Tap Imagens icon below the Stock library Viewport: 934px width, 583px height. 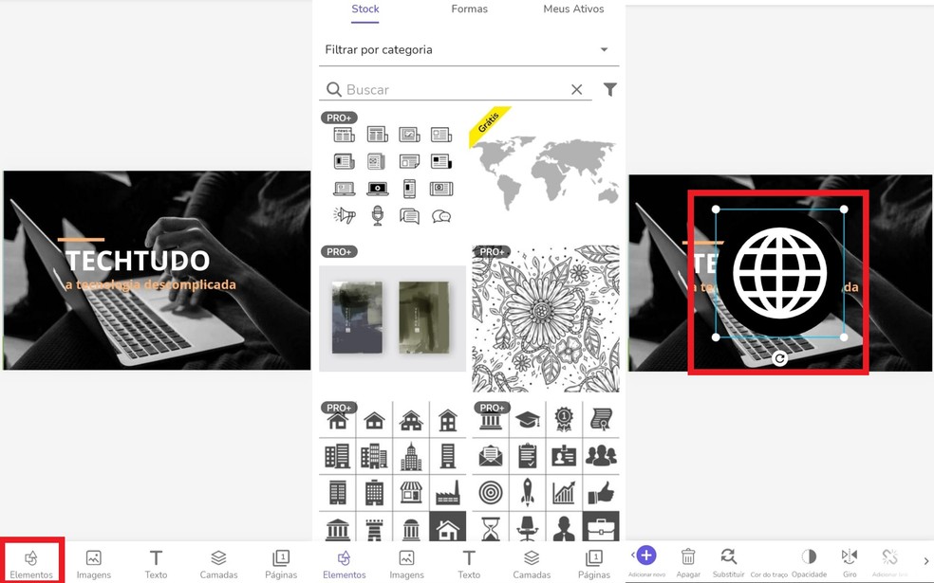[407, 558]
